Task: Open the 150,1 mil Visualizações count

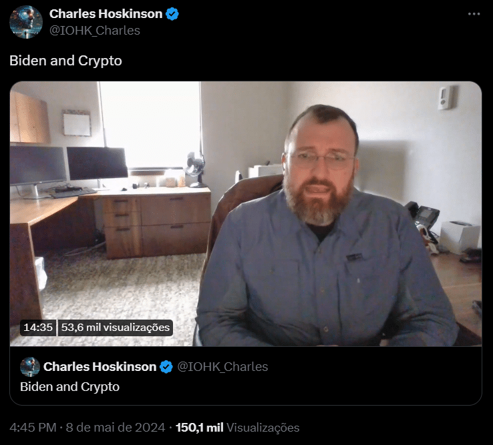Action: [237, 428]
